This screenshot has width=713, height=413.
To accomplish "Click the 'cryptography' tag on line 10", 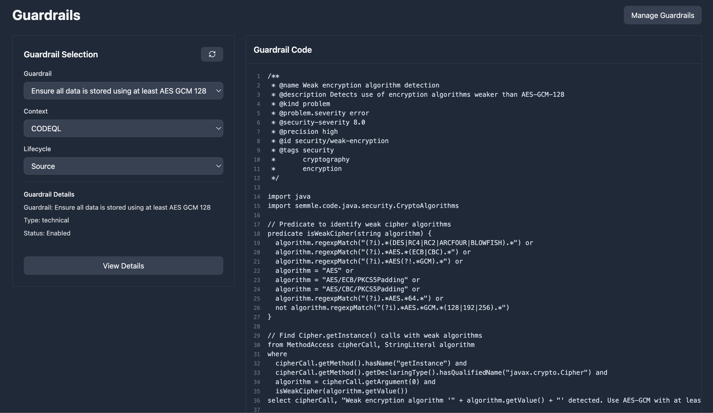I will pyautogui.click(x=326, y=159).
